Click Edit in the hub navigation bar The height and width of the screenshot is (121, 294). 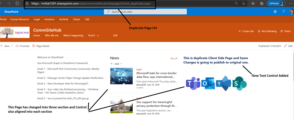pyautogui.click(x=87, y=19)
